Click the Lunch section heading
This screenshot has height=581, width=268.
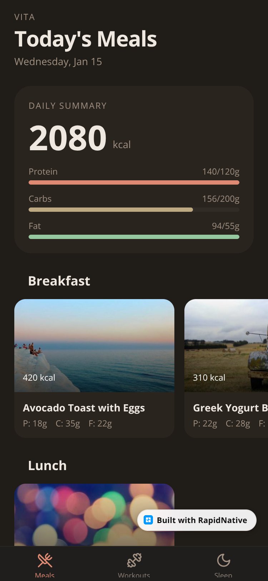point(47,466)
